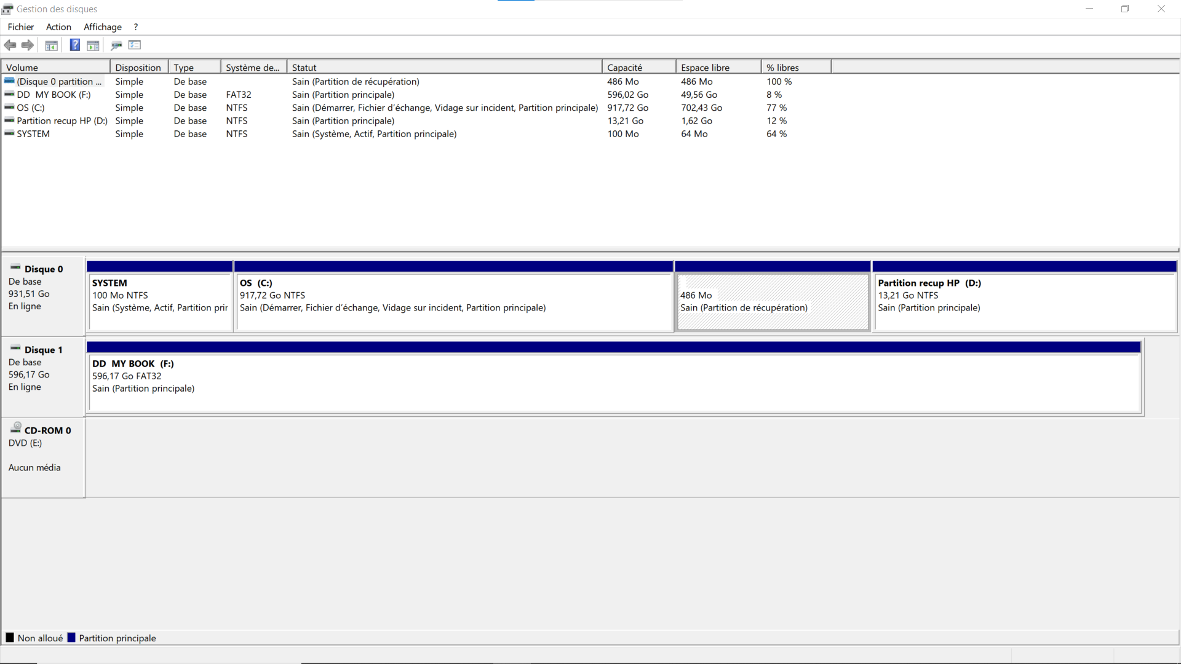Click the Back arrow toolbar icon
The image size is (1181, 664).
point(10,45)
